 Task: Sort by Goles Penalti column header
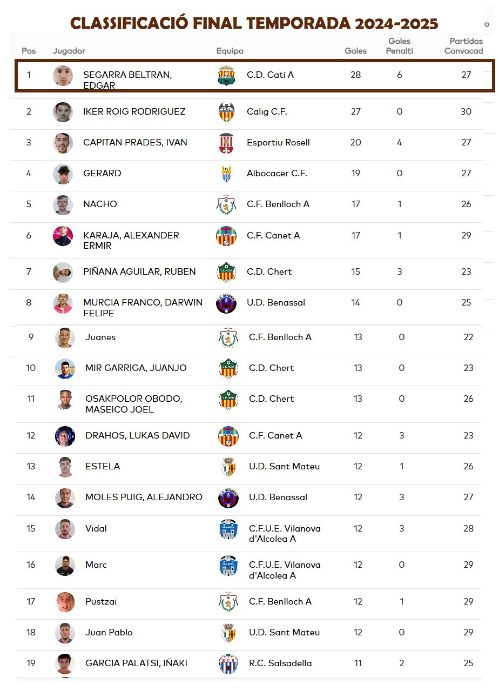click(x=400, y=46)
